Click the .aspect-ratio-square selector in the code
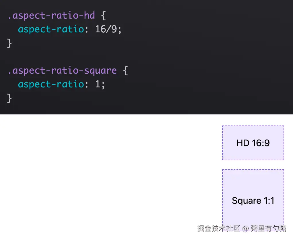The height and width of the screenshot is (239, 293). [62, 70]
